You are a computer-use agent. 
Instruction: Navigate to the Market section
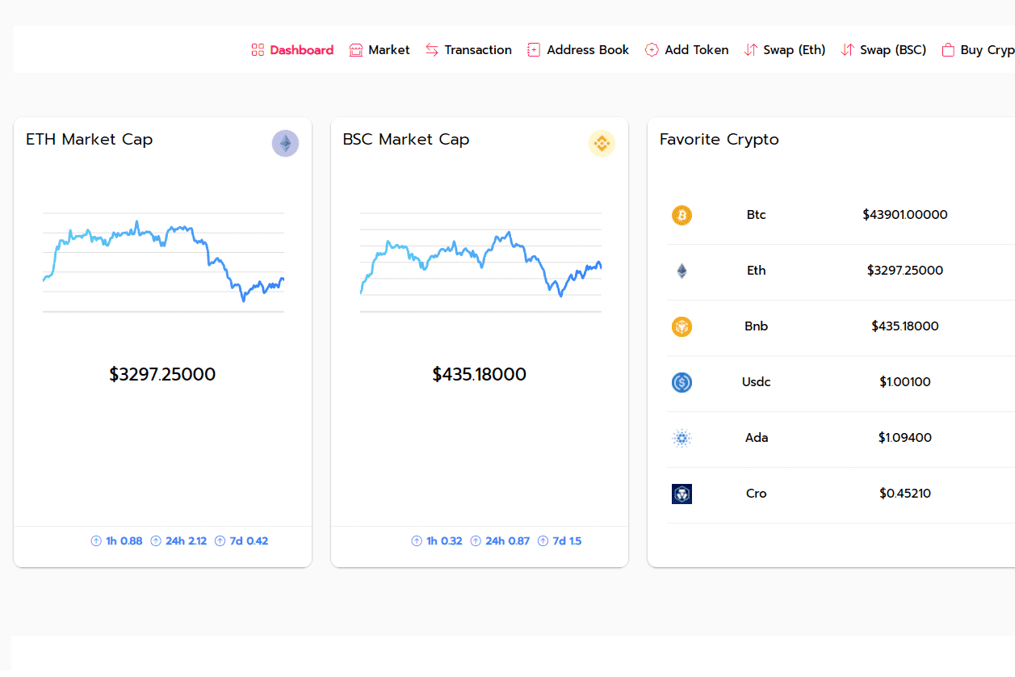point(379,49)
